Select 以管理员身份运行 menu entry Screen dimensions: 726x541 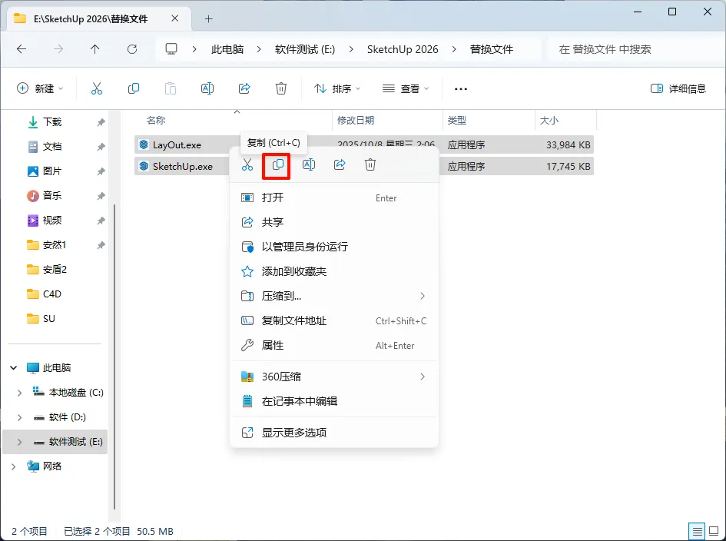coord(334,247)
